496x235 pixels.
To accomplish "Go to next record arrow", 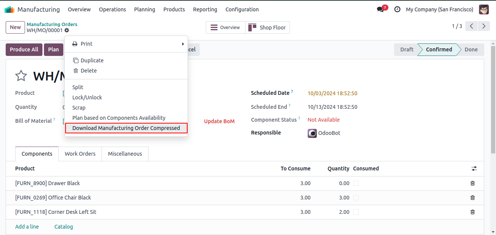I will [x=484, y=26].
